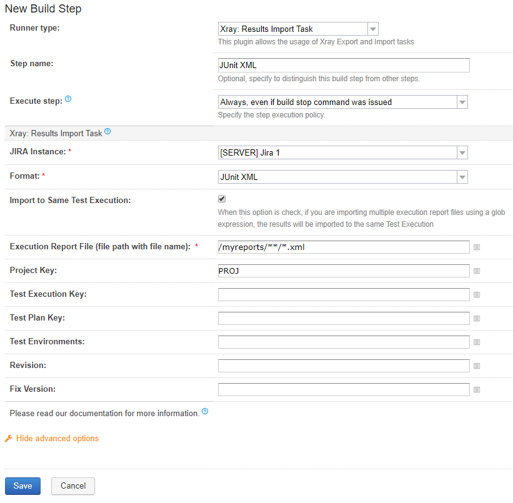Click documentation help icon after more information
The height and width of the screenshot is (503, 513).
[x=205, y=411]
